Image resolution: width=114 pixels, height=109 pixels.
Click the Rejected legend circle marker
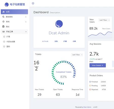pos(90,89)
